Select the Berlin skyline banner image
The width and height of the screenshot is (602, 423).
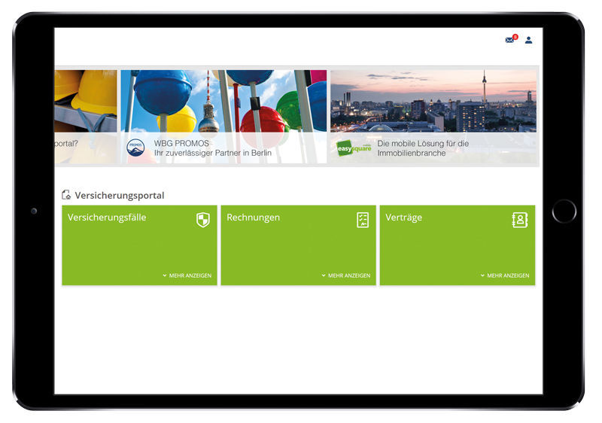point(433,102)
